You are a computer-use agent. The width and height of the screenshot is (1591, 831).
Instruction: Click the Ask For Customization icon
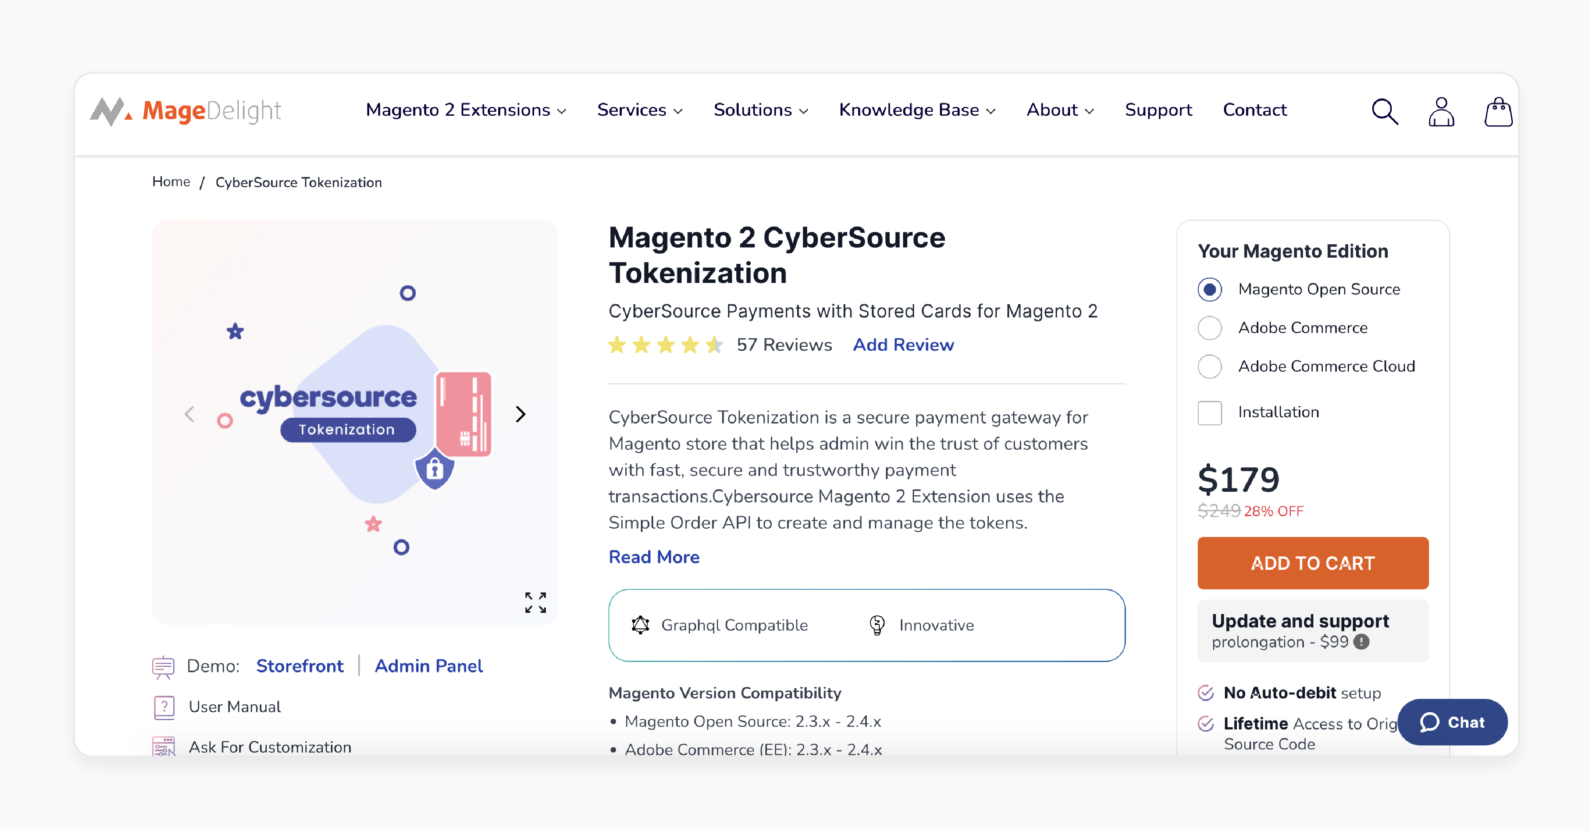(164, 746)
